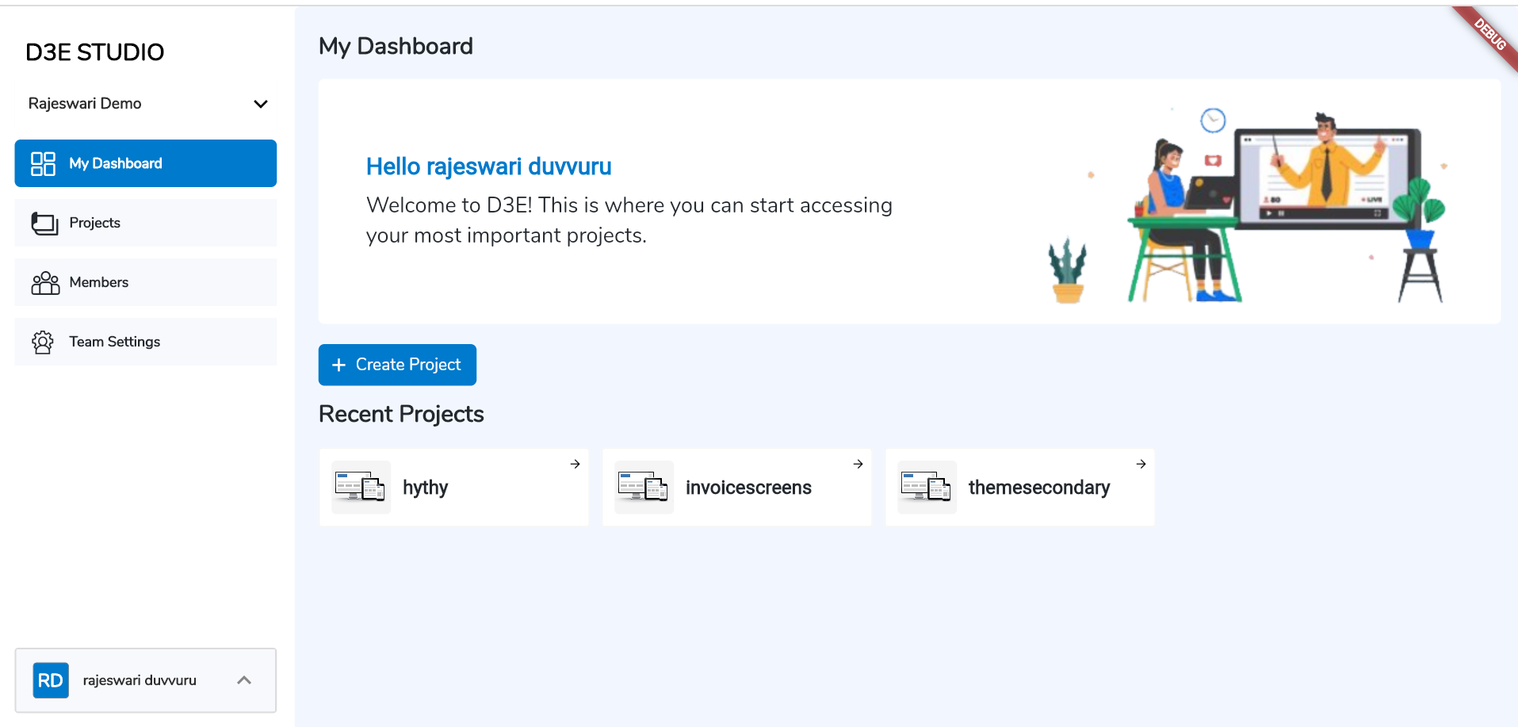Expand the rajeswari duvvuru user menu chevron
The image size is (1518, 727).
tap(244, 680)
